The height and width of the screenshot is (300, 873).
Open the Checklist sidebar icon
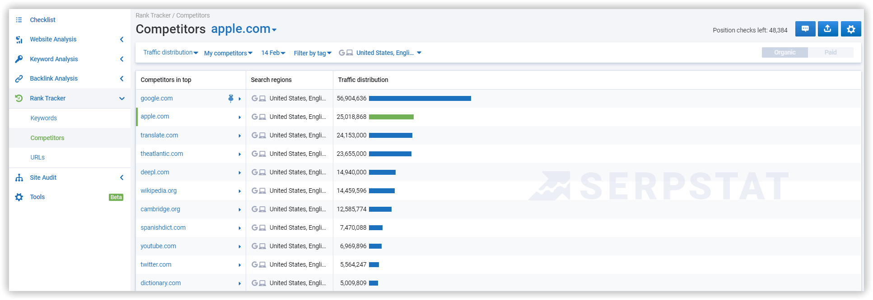pos(19,20)
